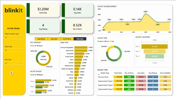Click the 140.29 avg sales cell
This screenshot has height=99, width=176.
pyautogui.click(x=141, y=77)
